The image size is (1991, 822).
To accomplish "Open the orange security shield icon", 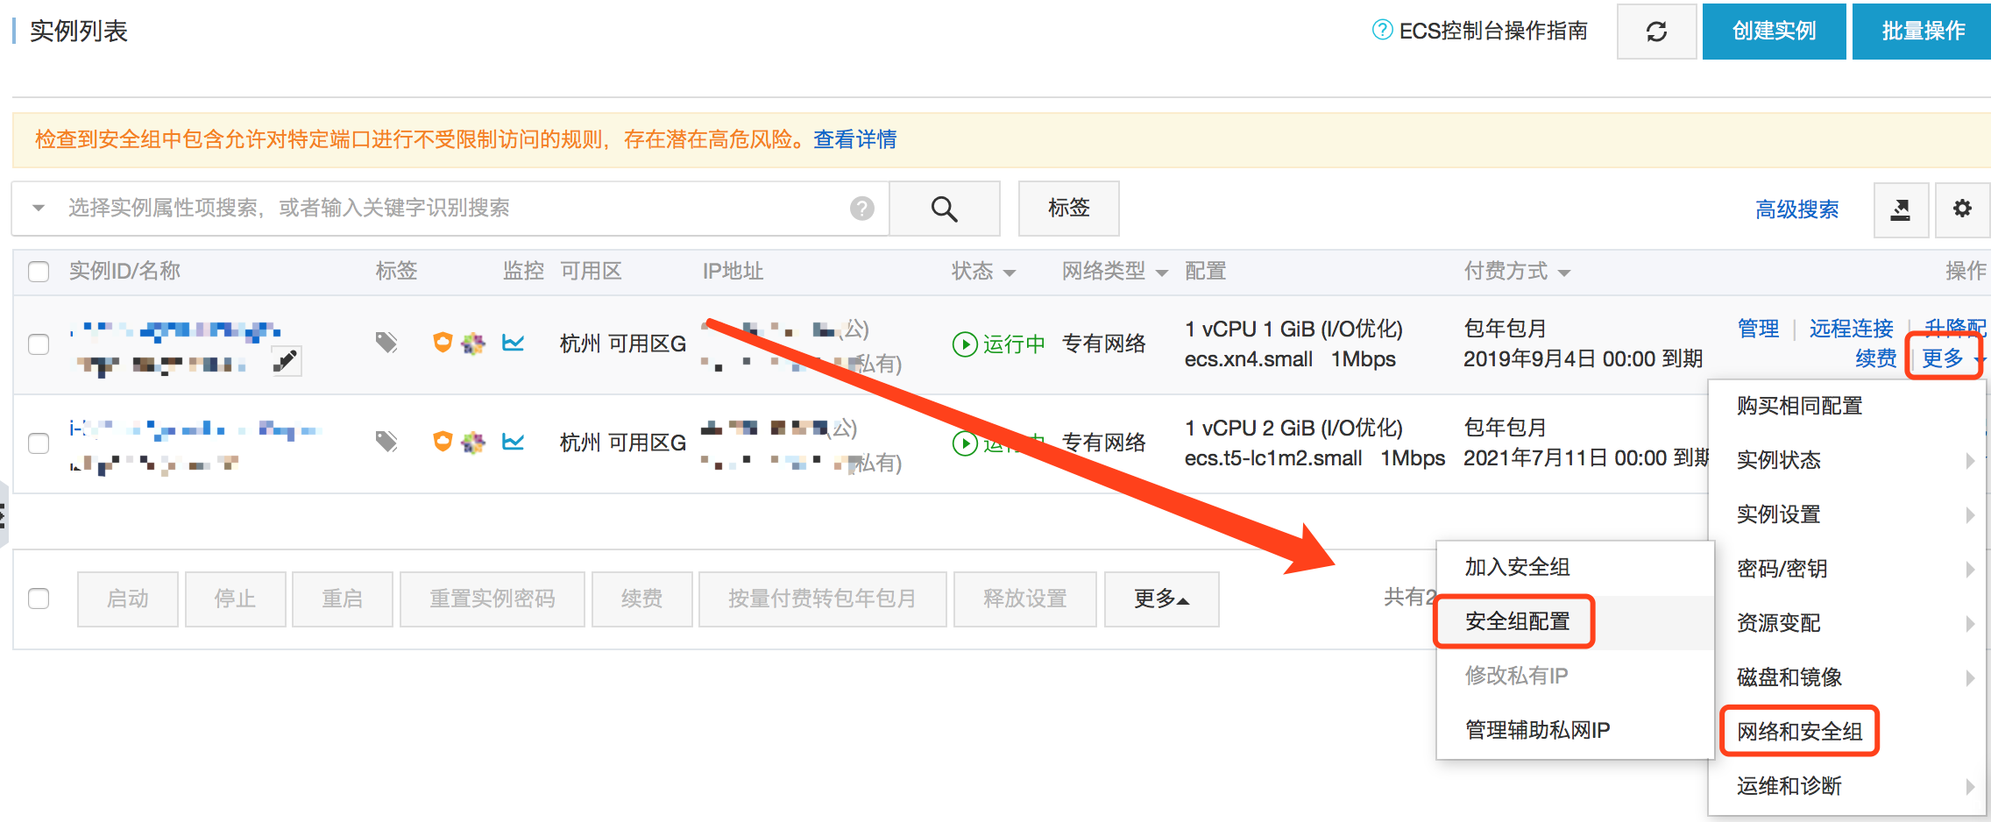I will tap(442, 343).
